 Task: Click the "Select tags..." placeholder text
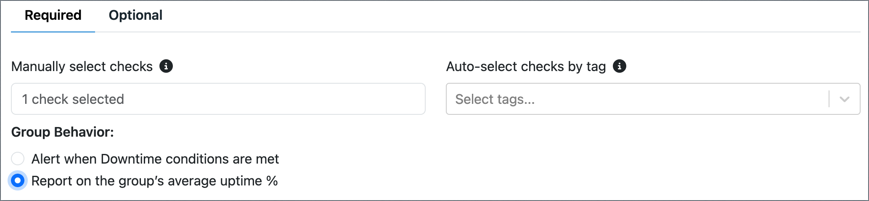tap(495, 99)
